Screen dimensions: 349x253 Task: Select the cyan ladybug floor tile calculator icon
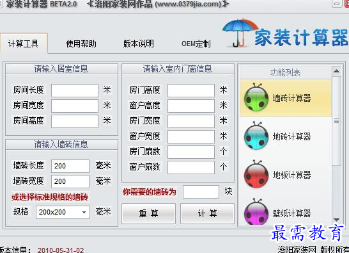[256, 136]
